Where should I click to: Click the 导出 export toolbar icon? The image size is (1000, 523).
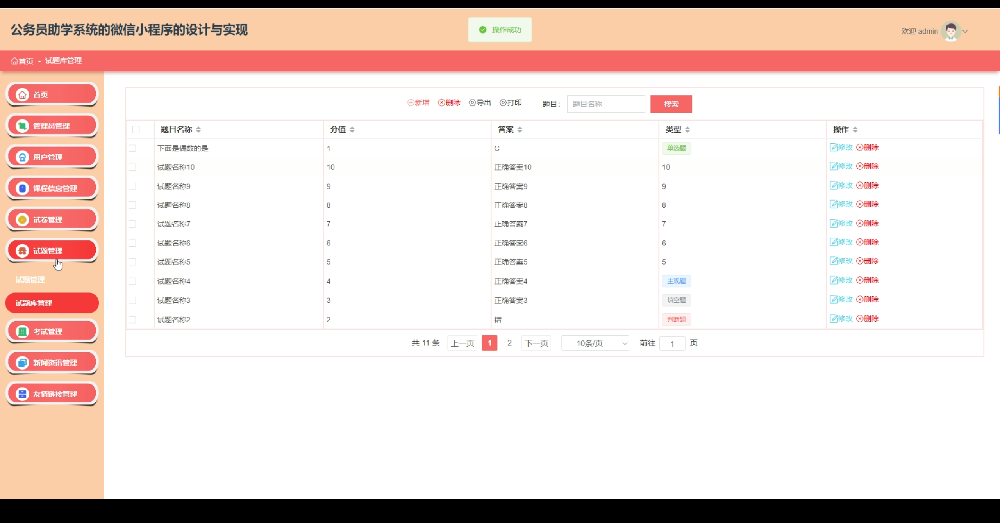(472, 103)
